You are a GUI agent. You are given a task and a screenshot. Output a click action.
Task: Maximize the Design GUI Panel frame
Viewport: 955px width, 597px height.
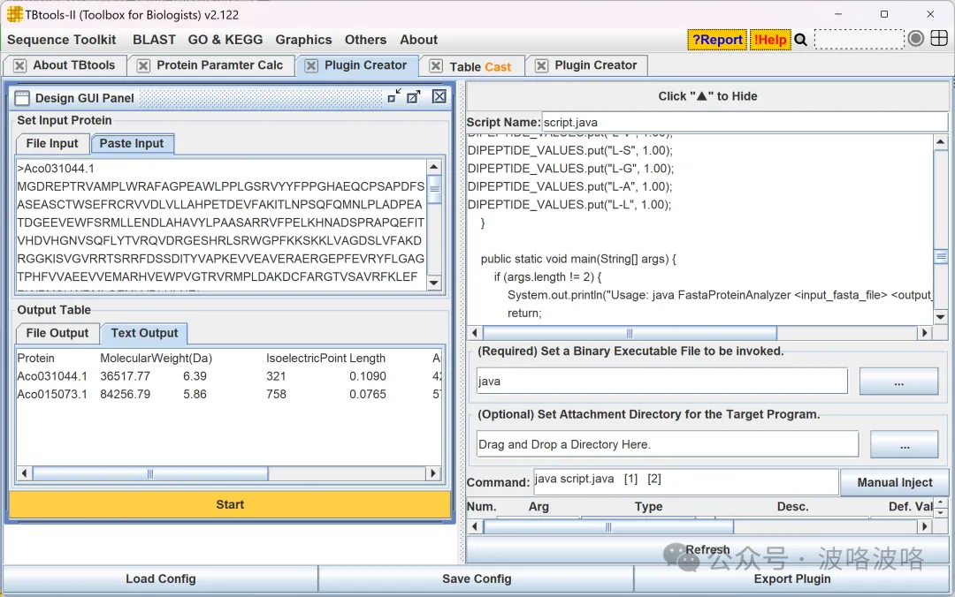pyautogui.click(x=414, y=96)
